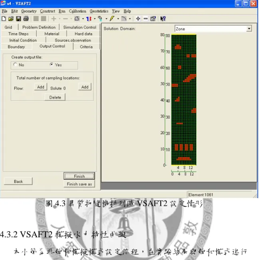Click the yellow lightning bolt toolbar icon
The image size is (259, 260).
[x=112, y=18]
